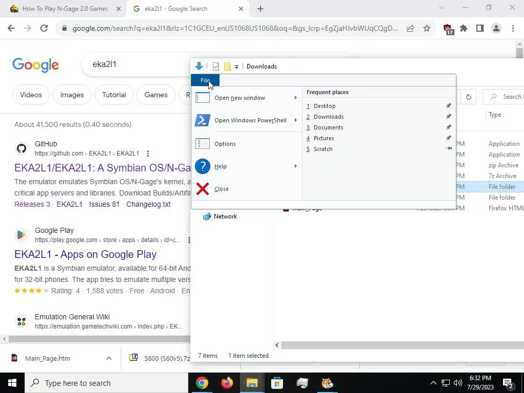Click the Open new window icon

pyautogui.click(x=203, y=98)
